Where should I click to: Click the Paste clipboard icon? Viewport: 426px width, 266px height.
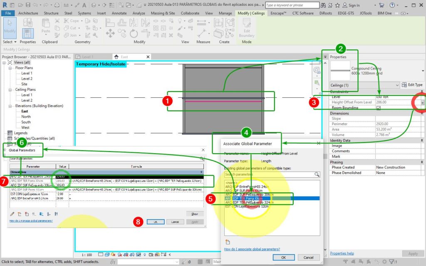(46, 27)
